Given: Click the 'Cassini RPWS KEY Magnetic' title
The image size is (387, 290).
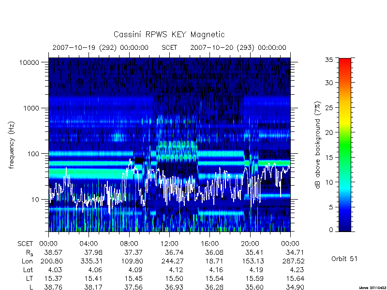Looking at the screenshot, I should tap(169, 34).
